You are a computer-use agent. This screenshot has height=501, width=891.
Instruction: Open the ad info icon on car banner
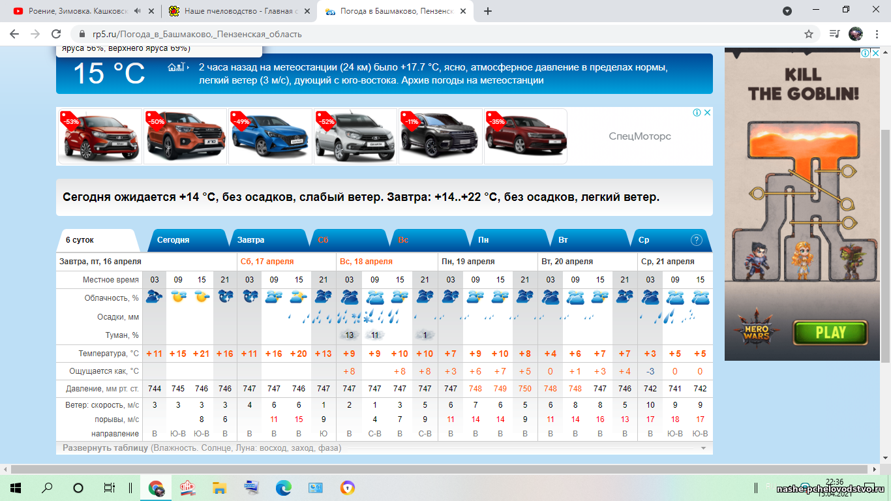(697, 112)
